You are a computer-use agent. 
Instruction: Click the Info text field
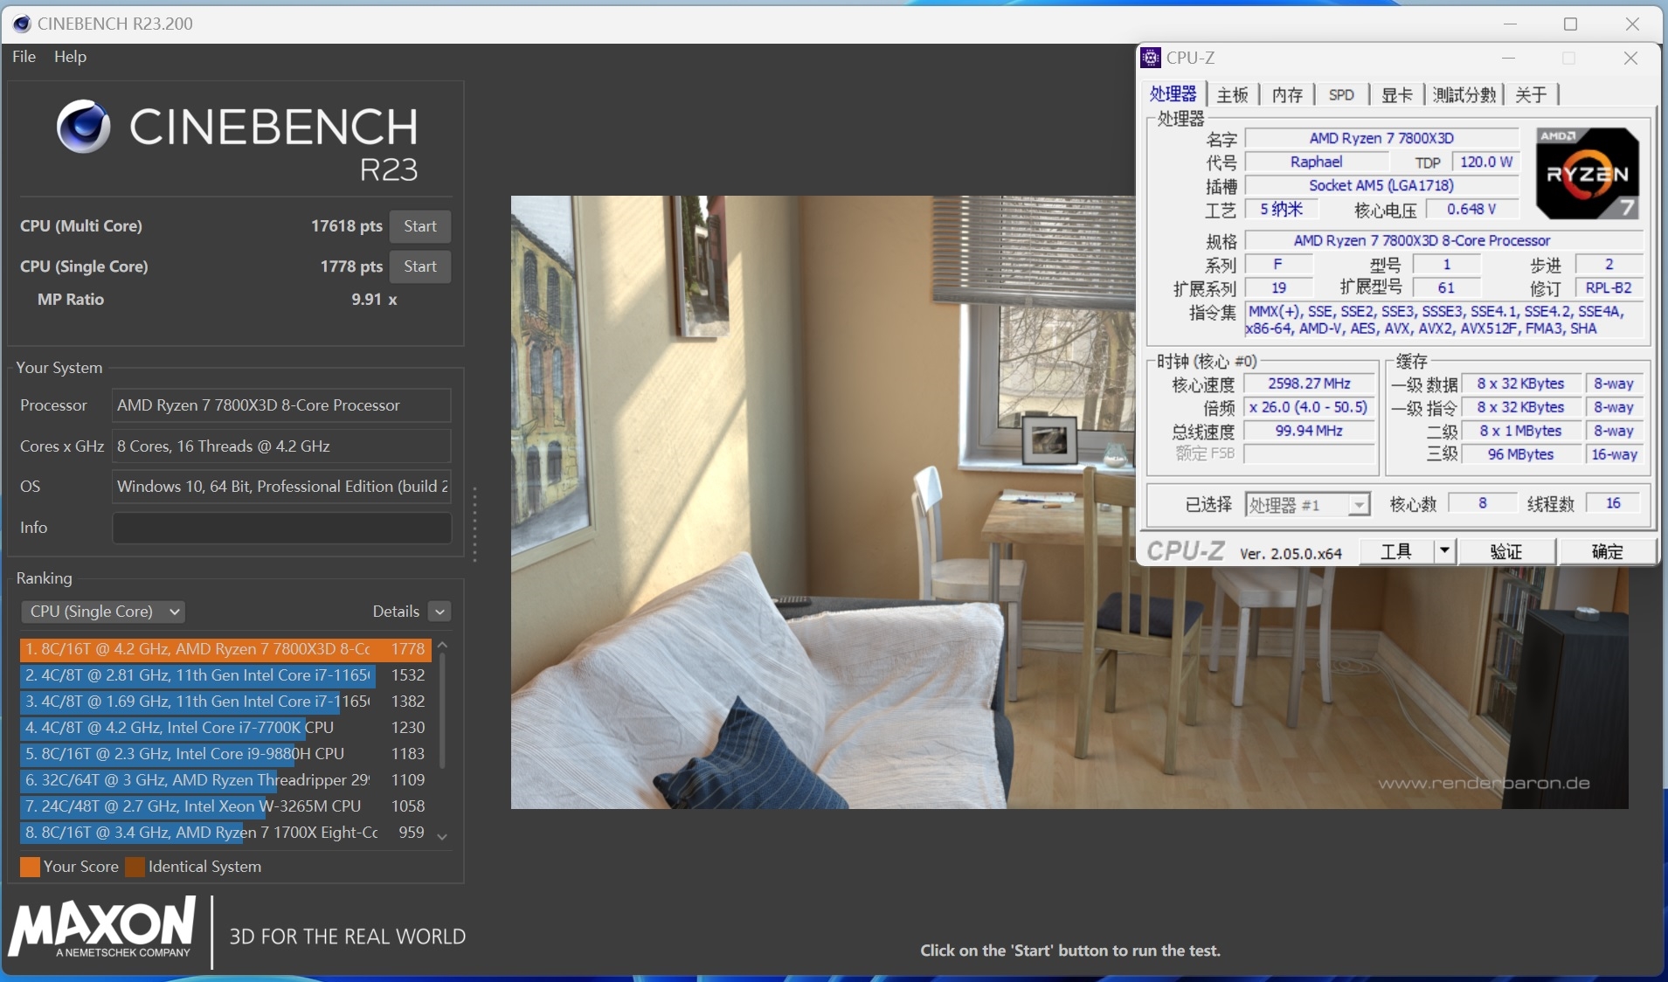281,528
